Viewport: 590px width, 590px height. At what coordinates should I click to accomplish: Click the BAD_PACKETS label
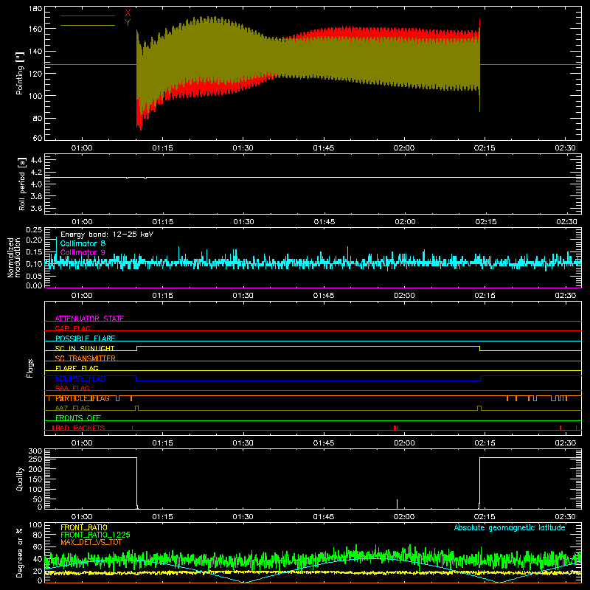coord(80,428)
